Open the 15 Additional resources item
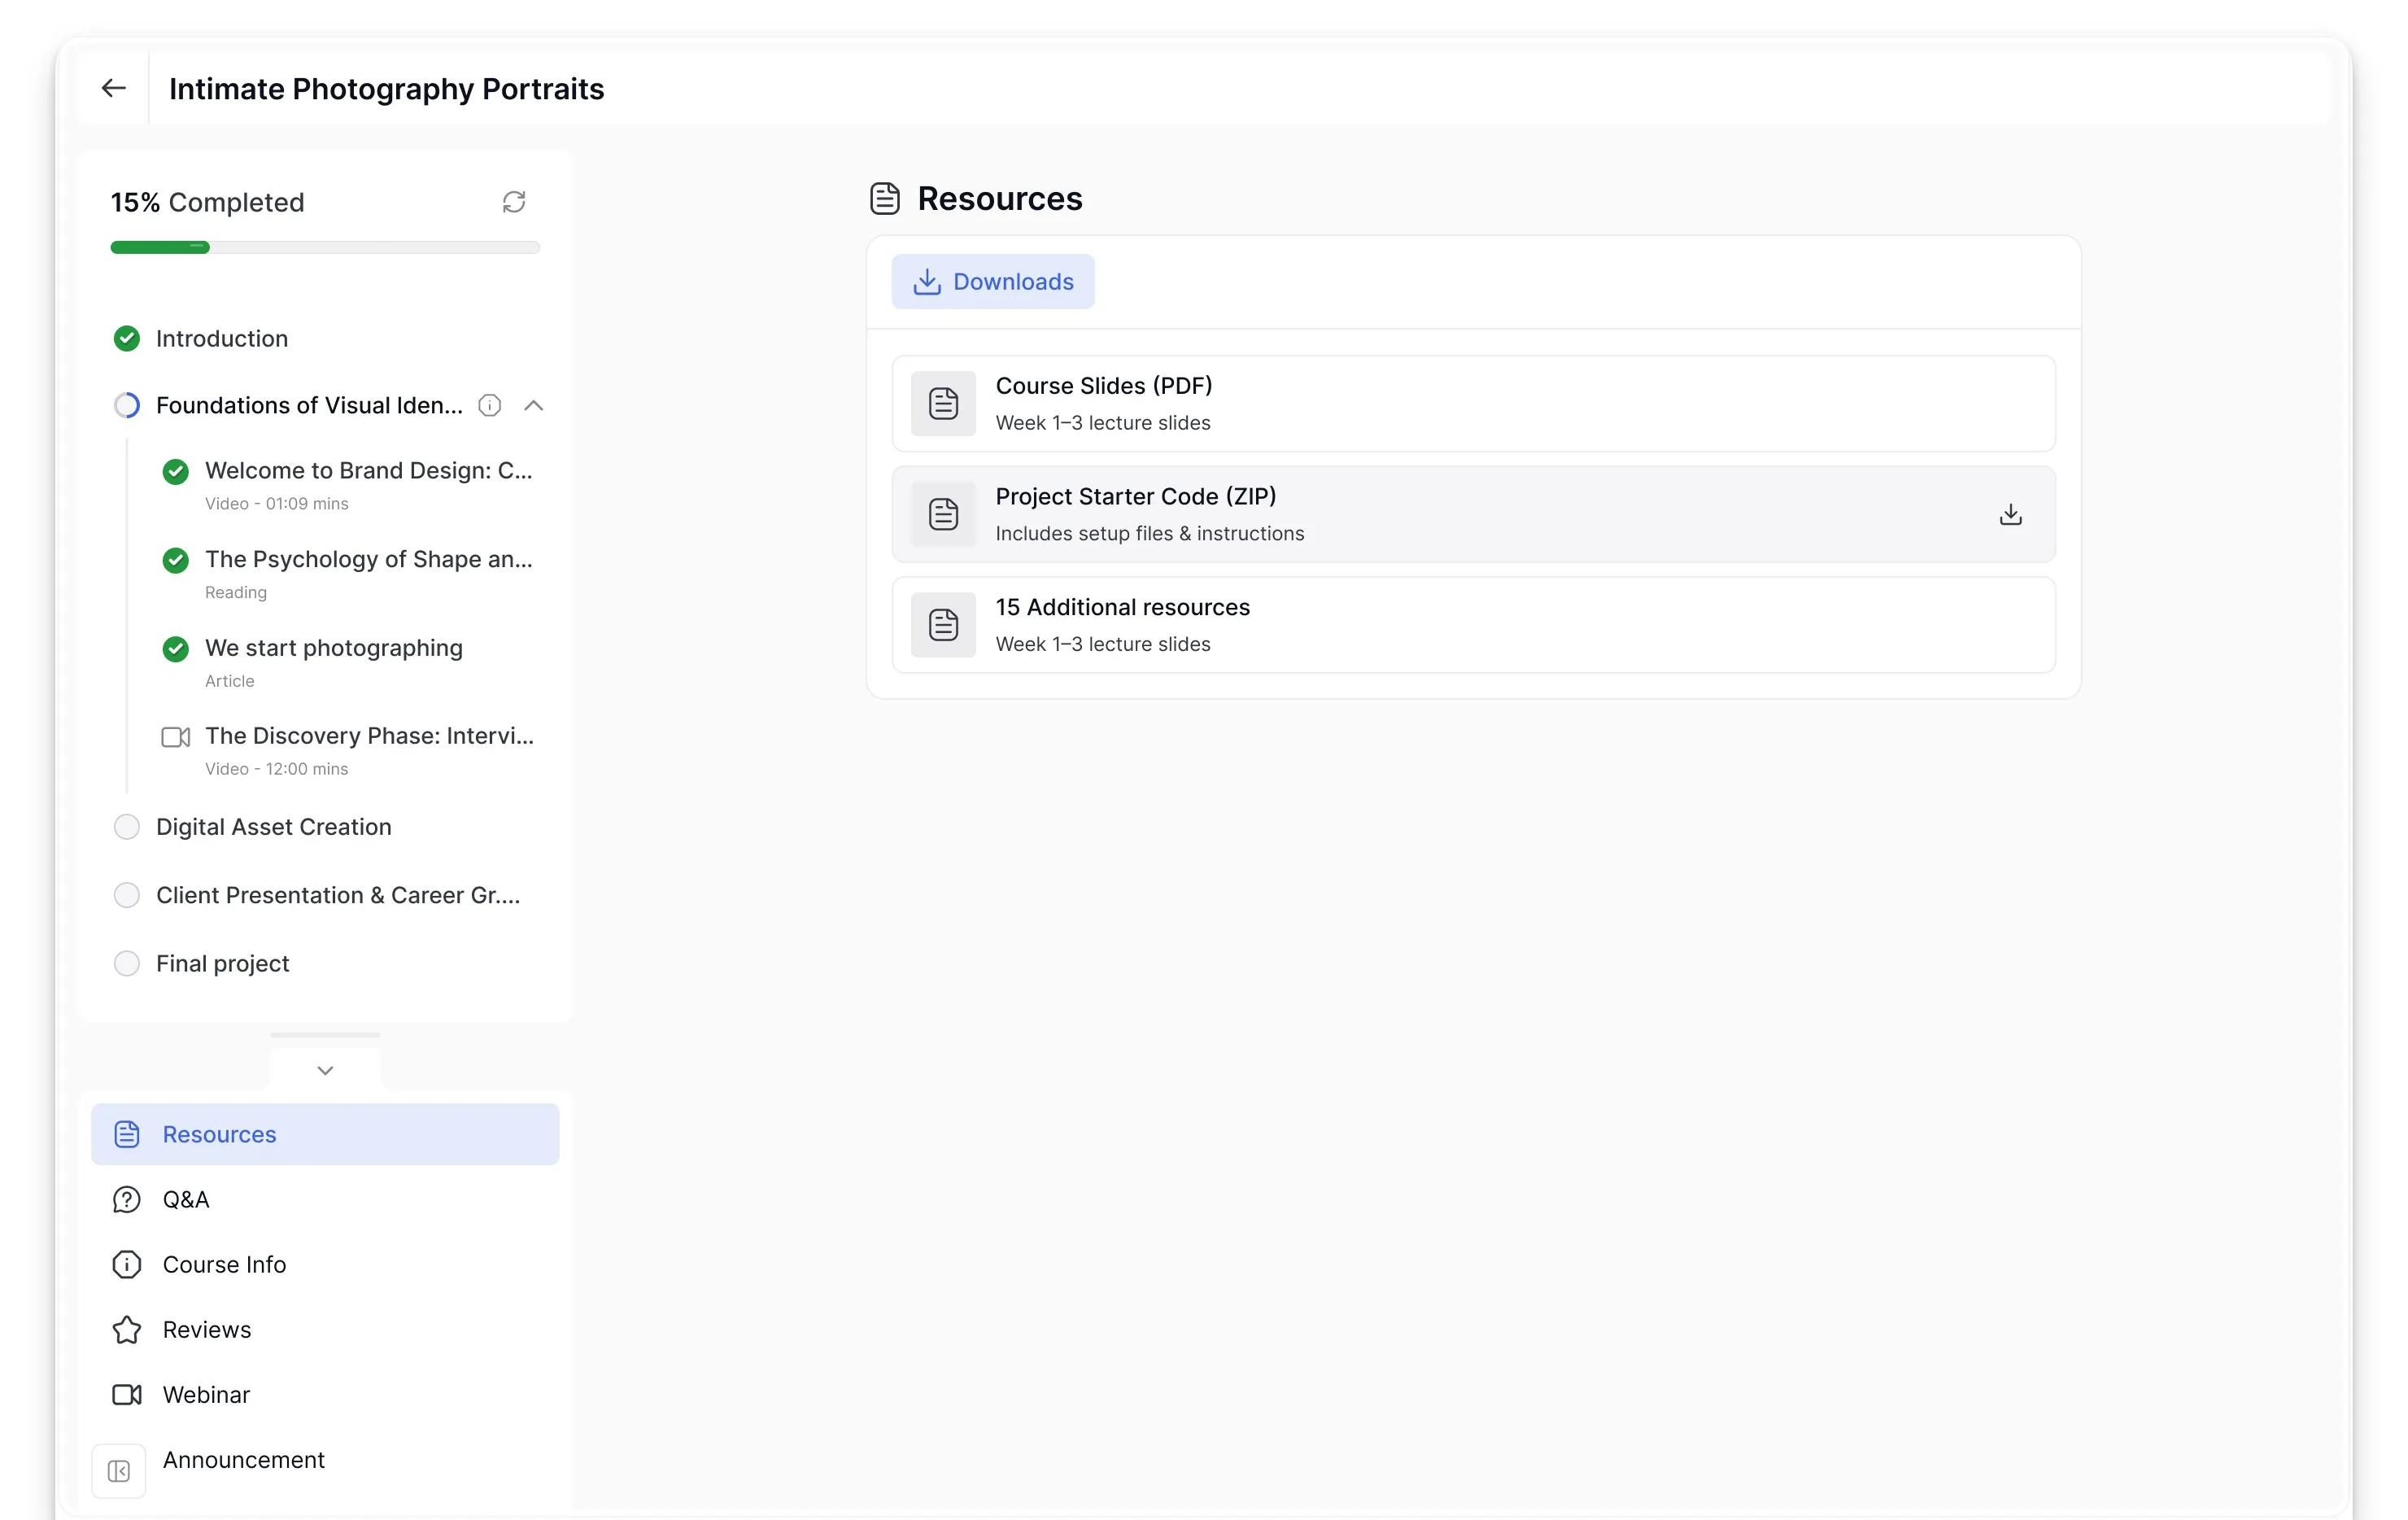The image size is (2408, 1520). [x=1473, y=625]
